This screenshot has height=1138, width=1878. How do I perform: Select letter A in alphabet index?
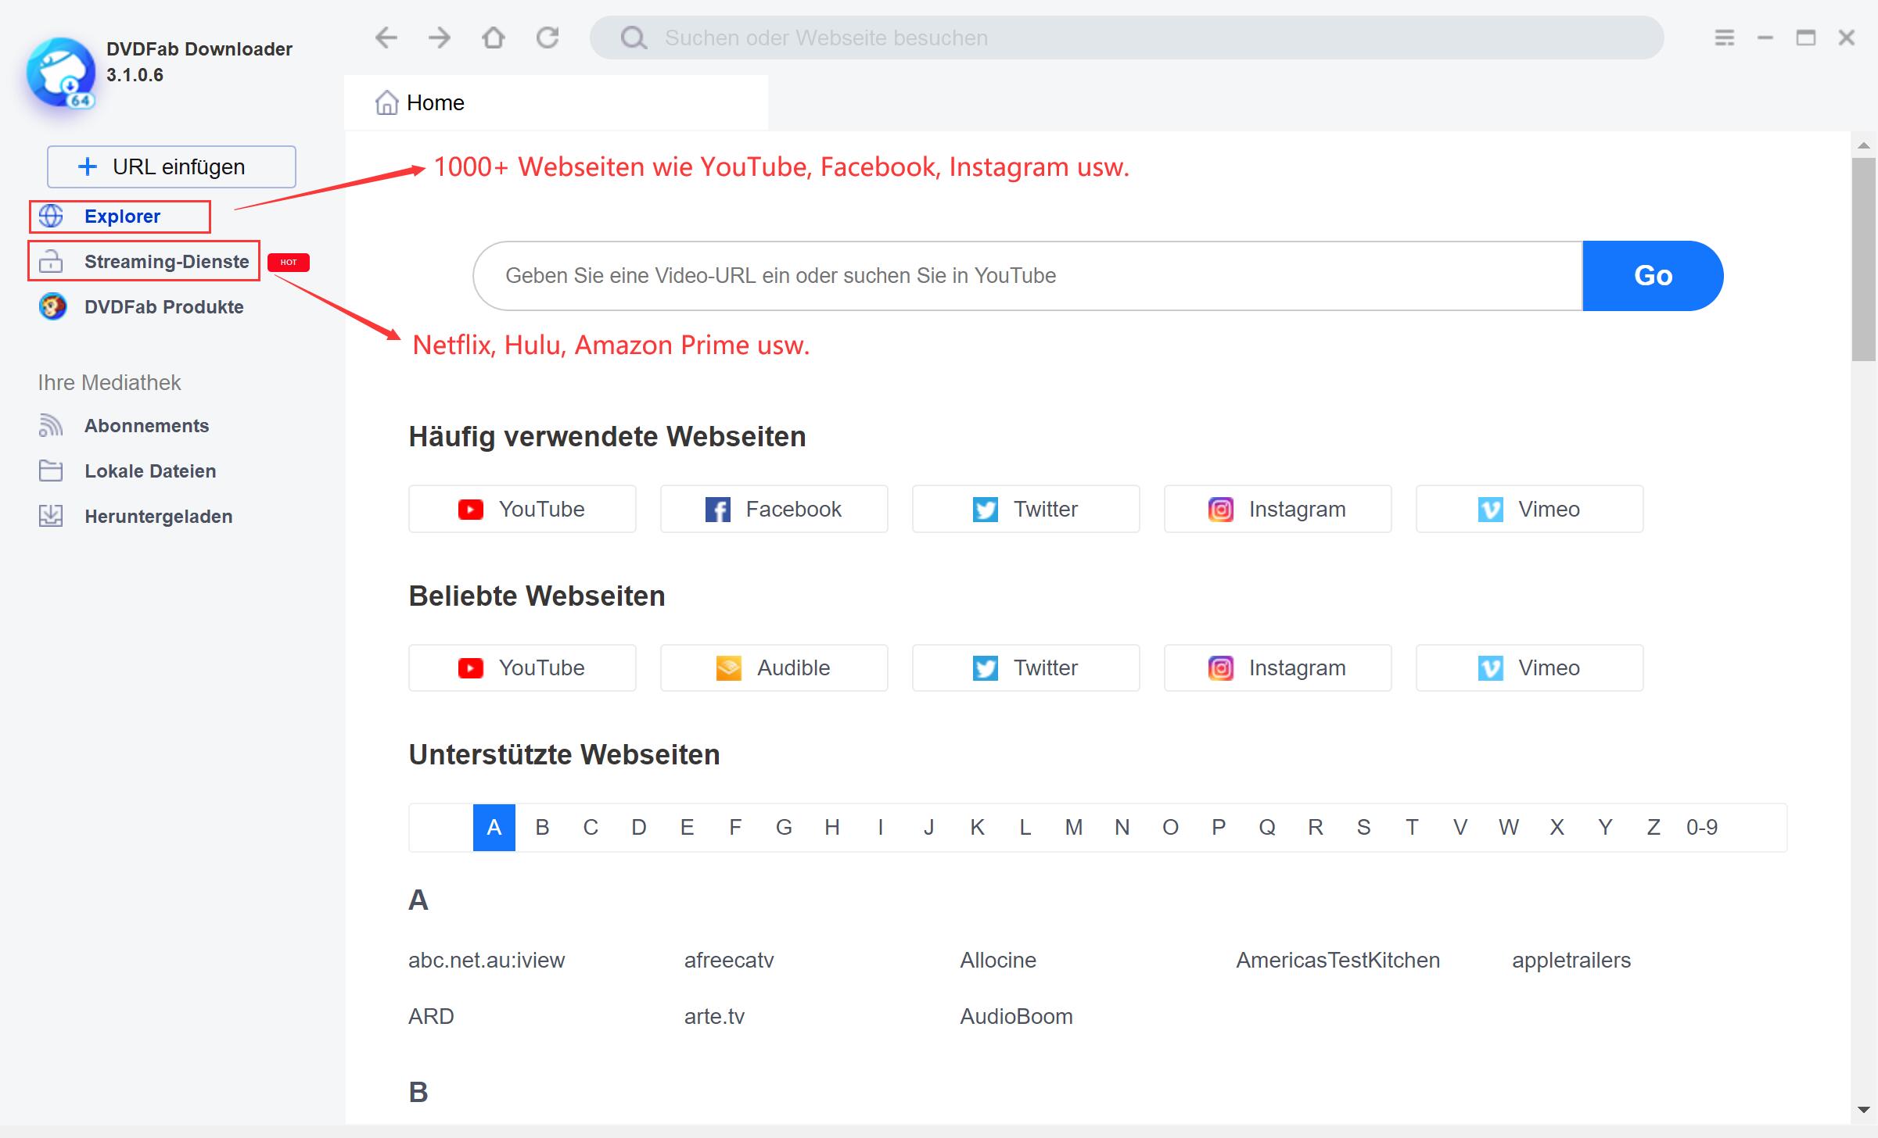[x=494, y=827]
